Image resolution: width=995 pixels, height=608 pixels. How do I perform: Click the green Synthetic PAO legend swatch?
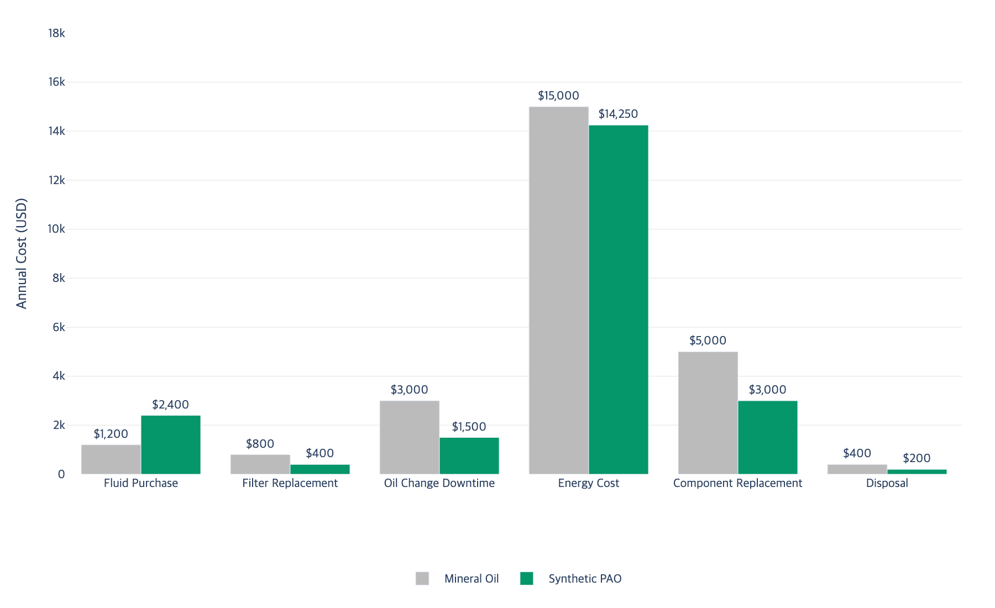tap(527, 579)
